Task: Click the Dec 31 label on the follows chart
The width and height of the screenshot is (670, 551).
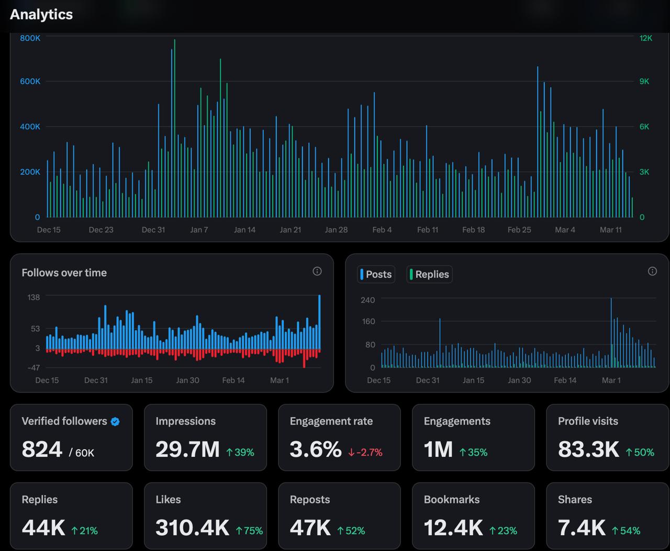Action: [96, 380]
